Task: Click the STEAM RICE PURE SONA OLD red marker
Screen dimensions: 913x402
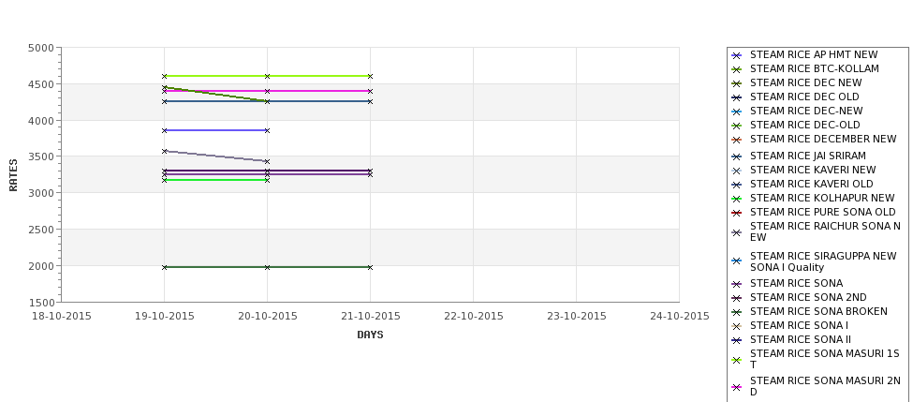Action: (737, 213)
